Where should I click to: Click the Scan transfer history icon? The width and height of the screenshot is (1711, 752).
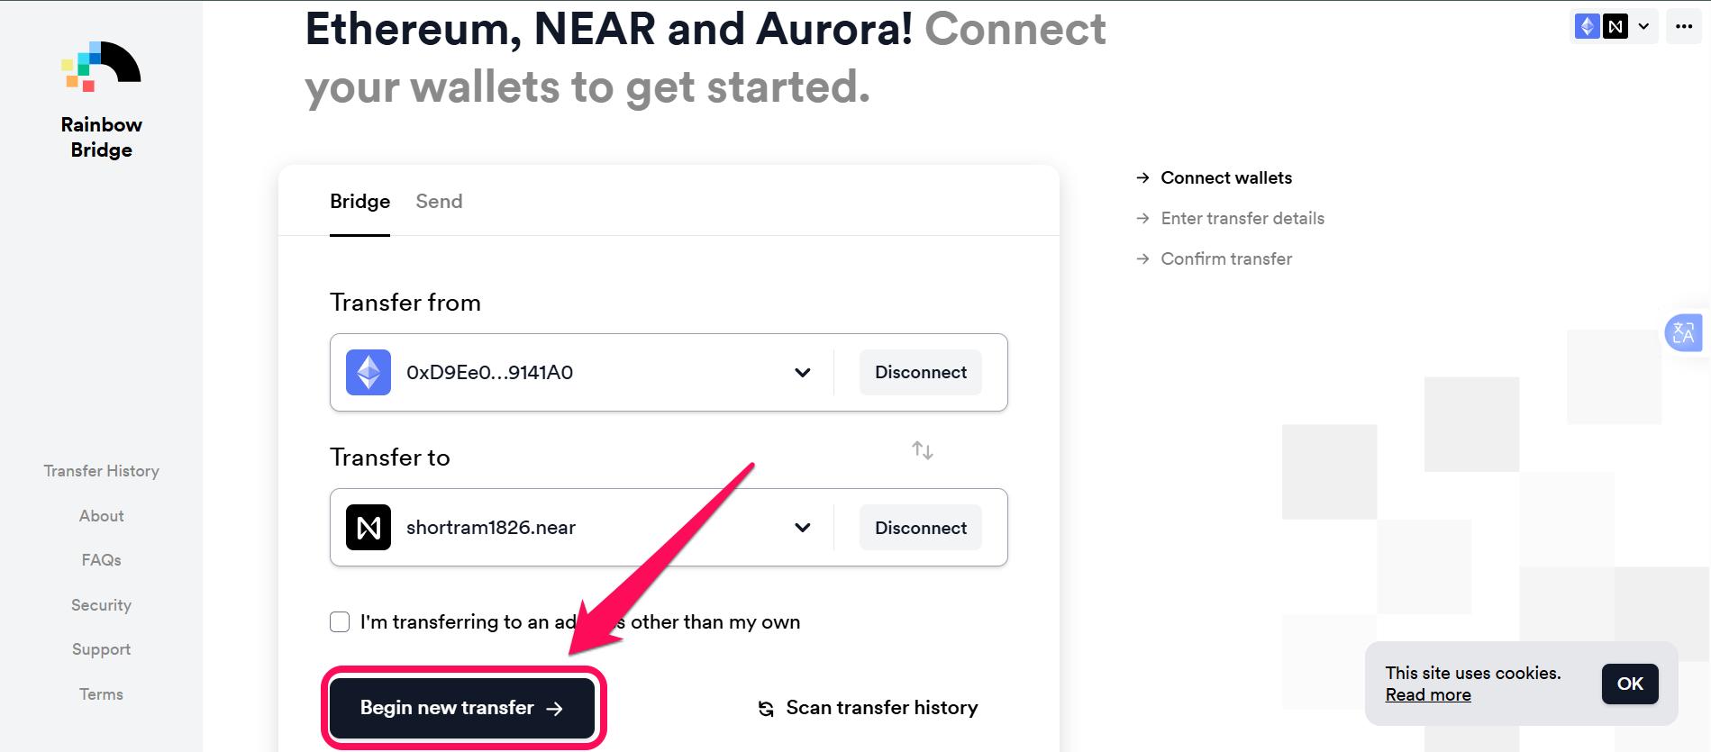764,709
